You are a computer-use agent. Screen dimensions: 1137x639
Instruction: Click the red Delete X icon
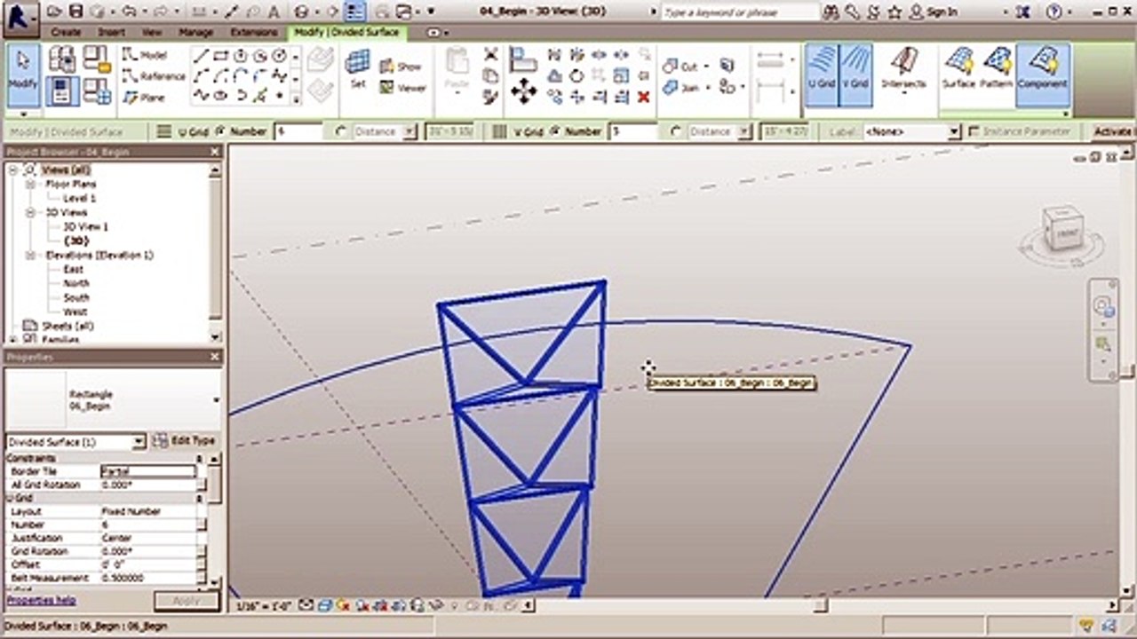(644, 97)
